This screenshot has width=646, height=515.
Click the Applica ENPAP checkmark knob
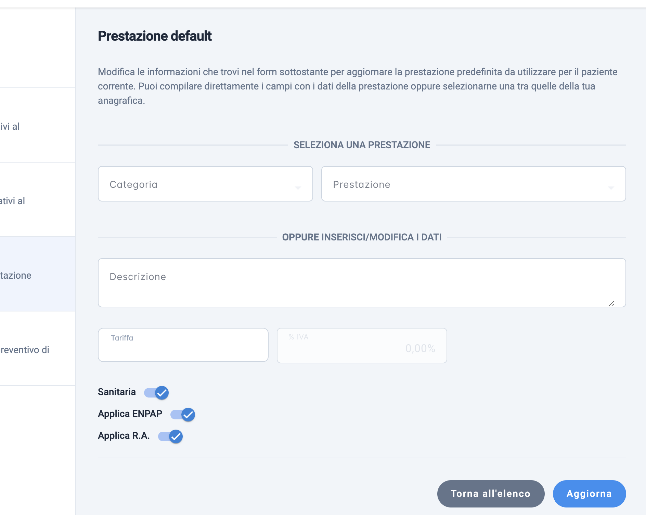(x=188, y=415)
